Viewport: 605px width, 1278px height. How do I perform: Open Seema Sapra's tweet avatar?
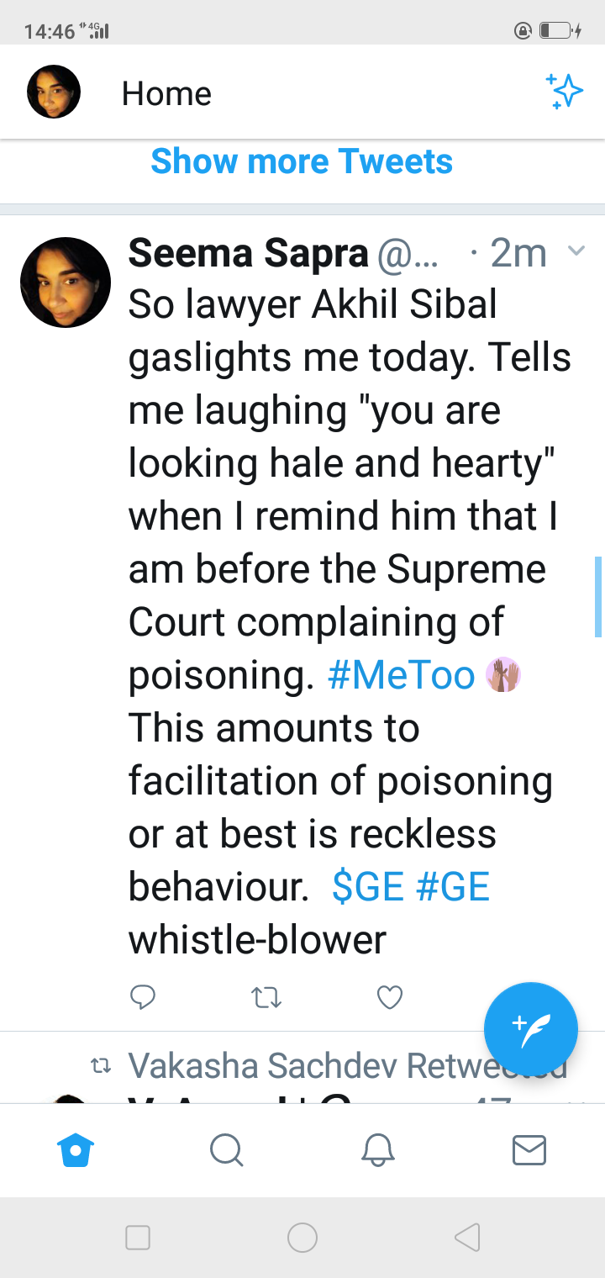(x=66, y=283)
